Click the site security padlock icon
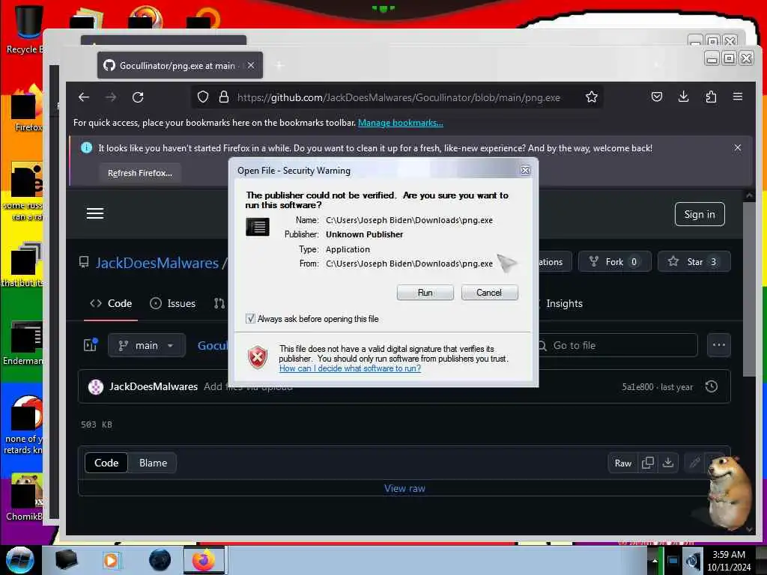767x575 pixels. point(223,97)
